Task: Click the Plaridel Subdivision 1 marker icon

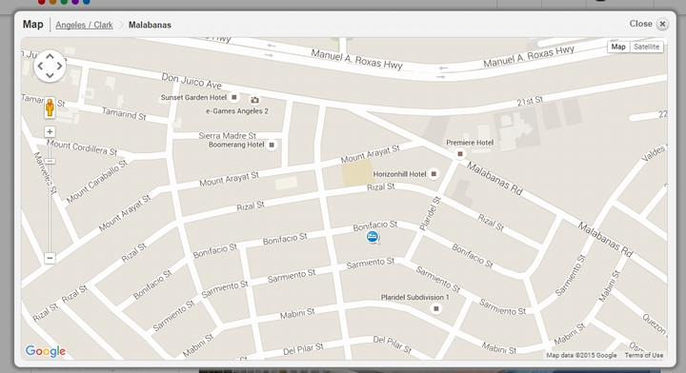Action: 435,309
